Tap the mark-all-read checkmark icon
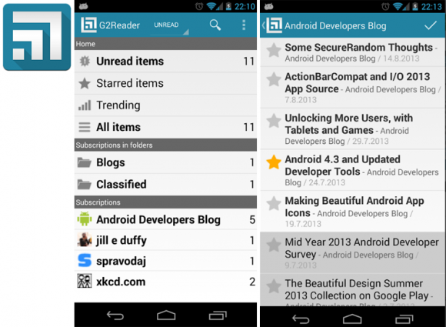 coord(431,25)
